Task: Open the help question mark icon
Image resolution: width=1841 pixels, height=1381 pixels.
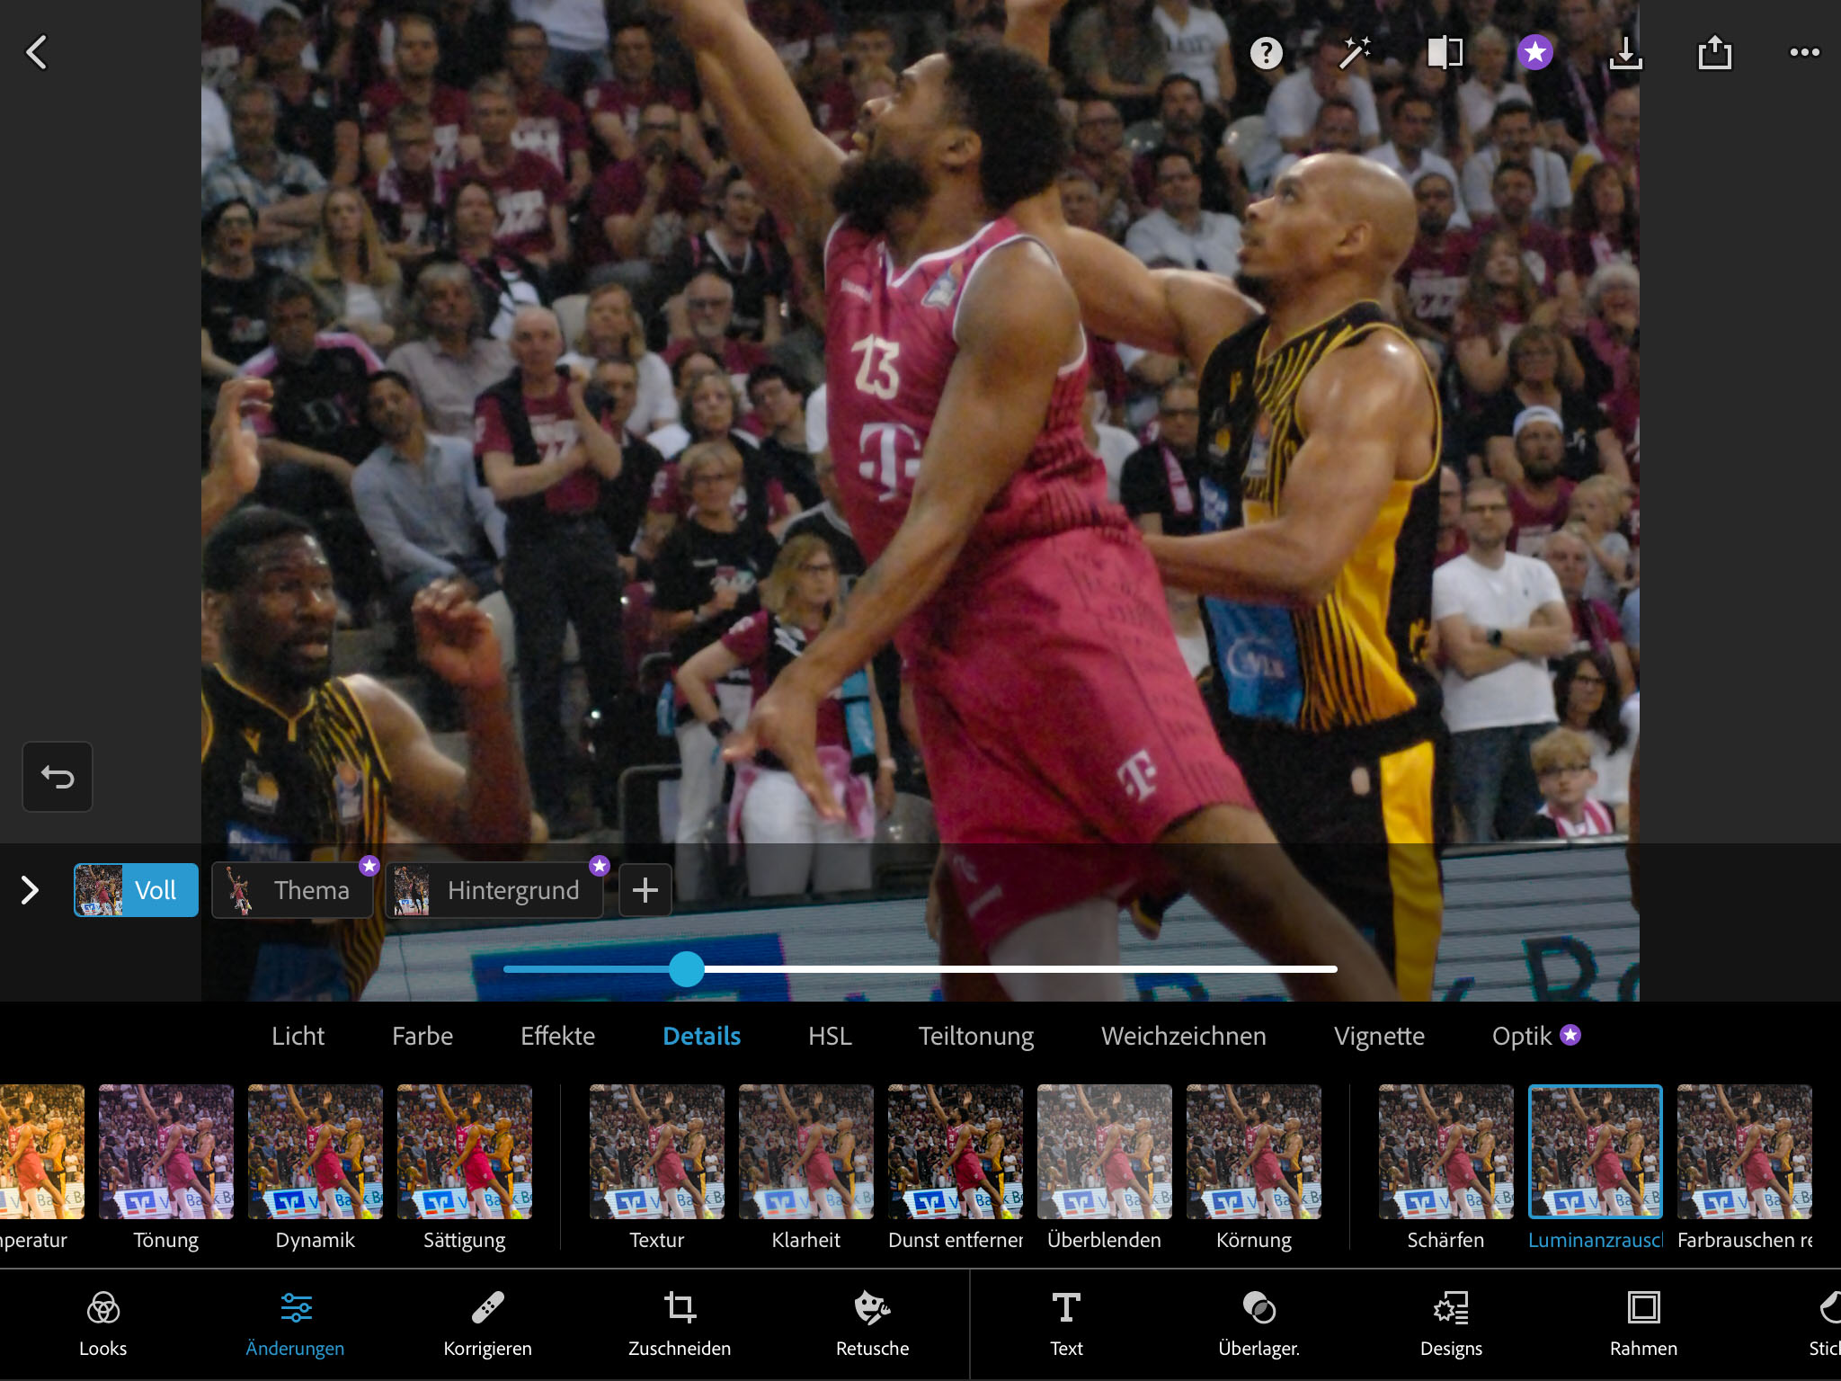Action: pos(1266,53)
